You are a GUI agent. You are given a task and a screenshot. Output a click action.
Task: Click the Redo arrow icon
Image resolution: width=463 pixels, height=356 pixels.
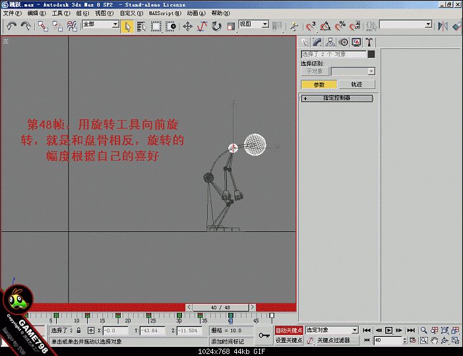26,26
